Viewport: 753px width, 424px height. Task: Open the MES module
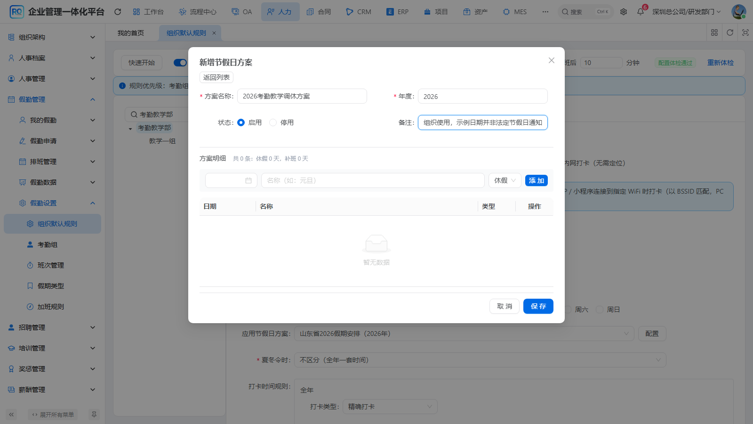[515, 12]
